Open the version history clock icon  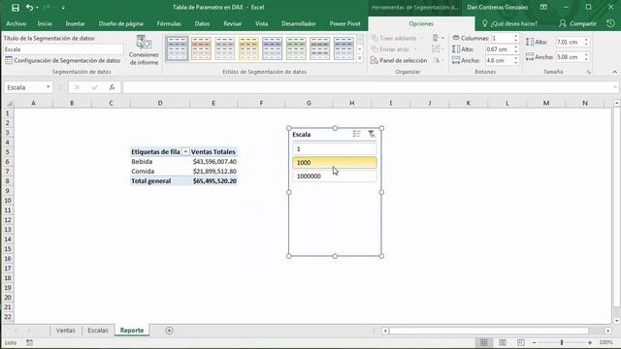tap(610, 23)
